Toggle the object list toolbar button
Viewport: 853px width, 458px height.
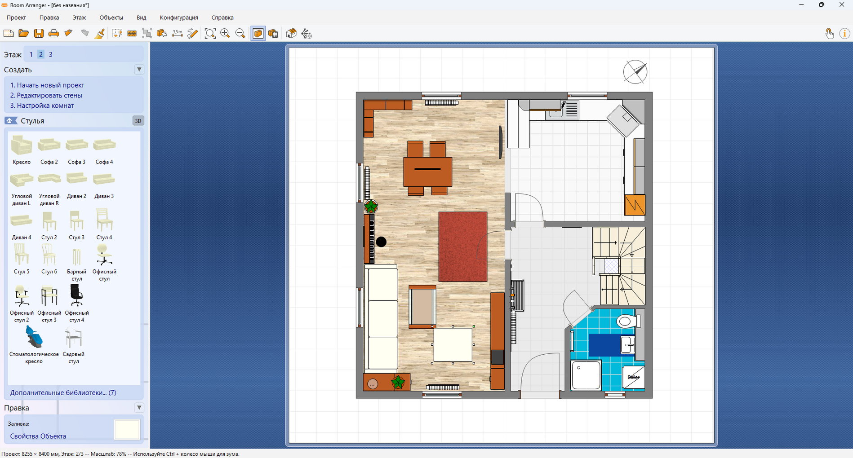[x=273, y=33]
